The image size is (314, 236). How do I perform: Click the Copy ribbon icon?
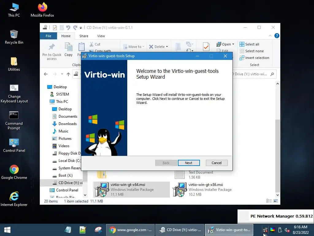pos(68,49)
